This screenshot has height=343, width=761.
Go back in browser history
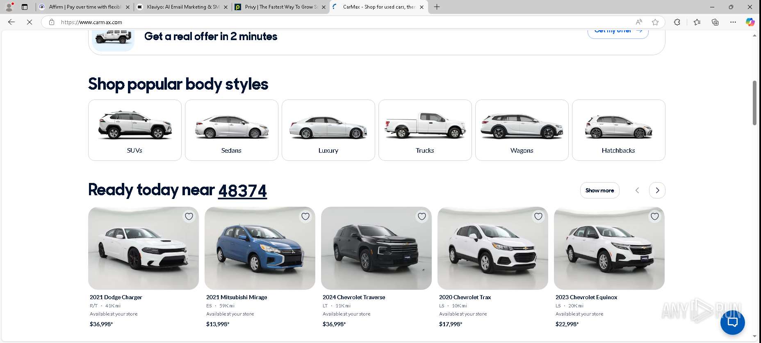(11, 22)
